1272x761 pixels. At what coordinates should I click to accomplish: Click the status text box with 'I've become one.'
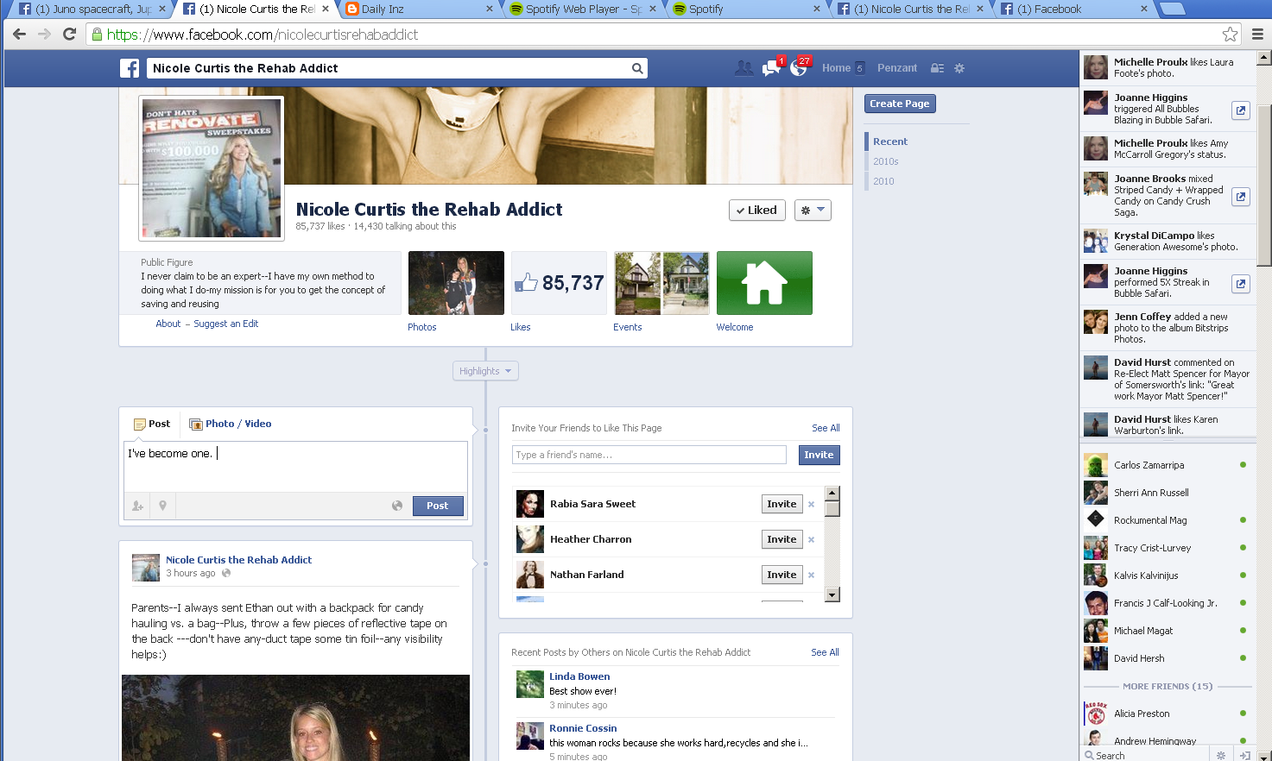pyautogui.click(x=295, y=467)
